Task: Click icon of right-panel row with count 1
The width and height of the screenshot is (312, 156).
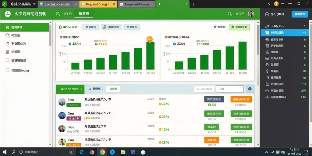Action: pyautogui.click(x=267, y=26)
